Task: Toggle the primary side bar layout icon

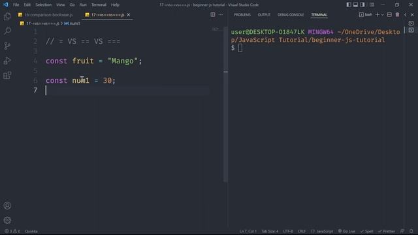Action: tap(349, 5)
